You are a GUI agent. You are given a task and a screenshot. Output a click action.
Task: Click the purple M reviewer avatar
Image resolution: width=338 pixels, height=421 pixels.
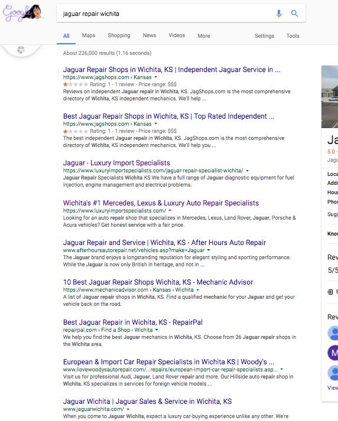tap(333, 353)
